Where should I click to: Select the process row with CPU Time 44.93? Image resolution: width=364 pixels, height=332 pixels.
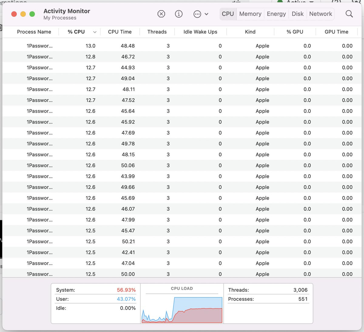(x=182, y=68)
